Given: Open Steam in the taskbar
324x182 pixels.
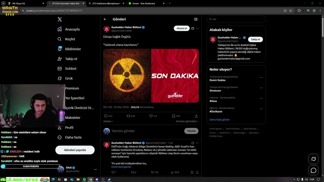Looking at the screenshot, I should (109, 179).
